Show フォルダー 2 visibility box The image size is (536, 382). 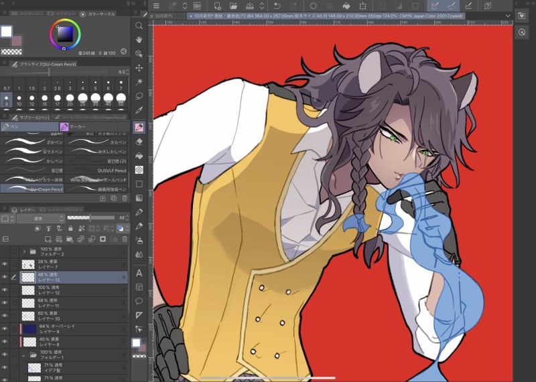(5, 252)
